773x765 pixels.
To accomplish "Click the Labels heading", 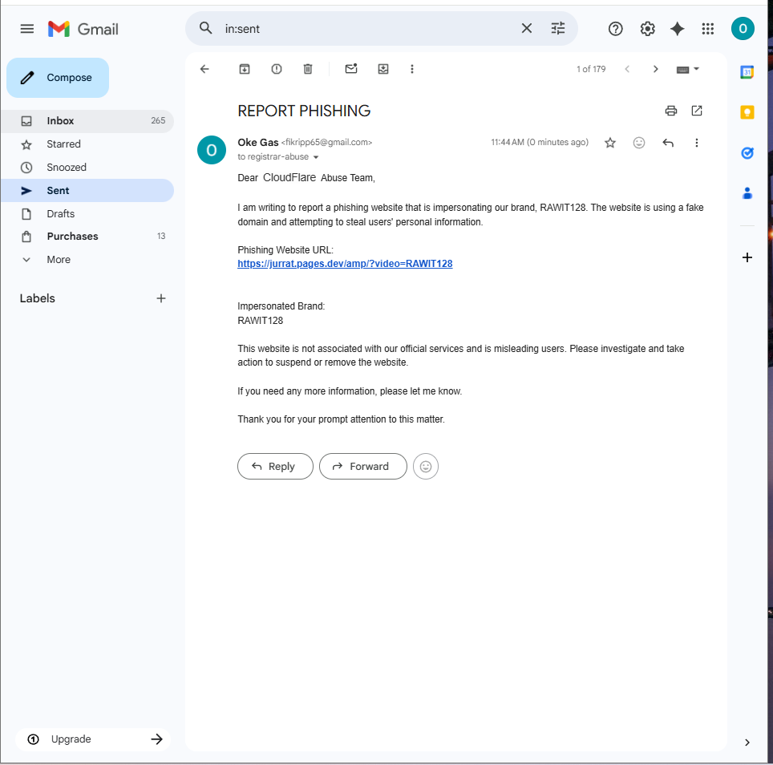I will coord(38,298).
